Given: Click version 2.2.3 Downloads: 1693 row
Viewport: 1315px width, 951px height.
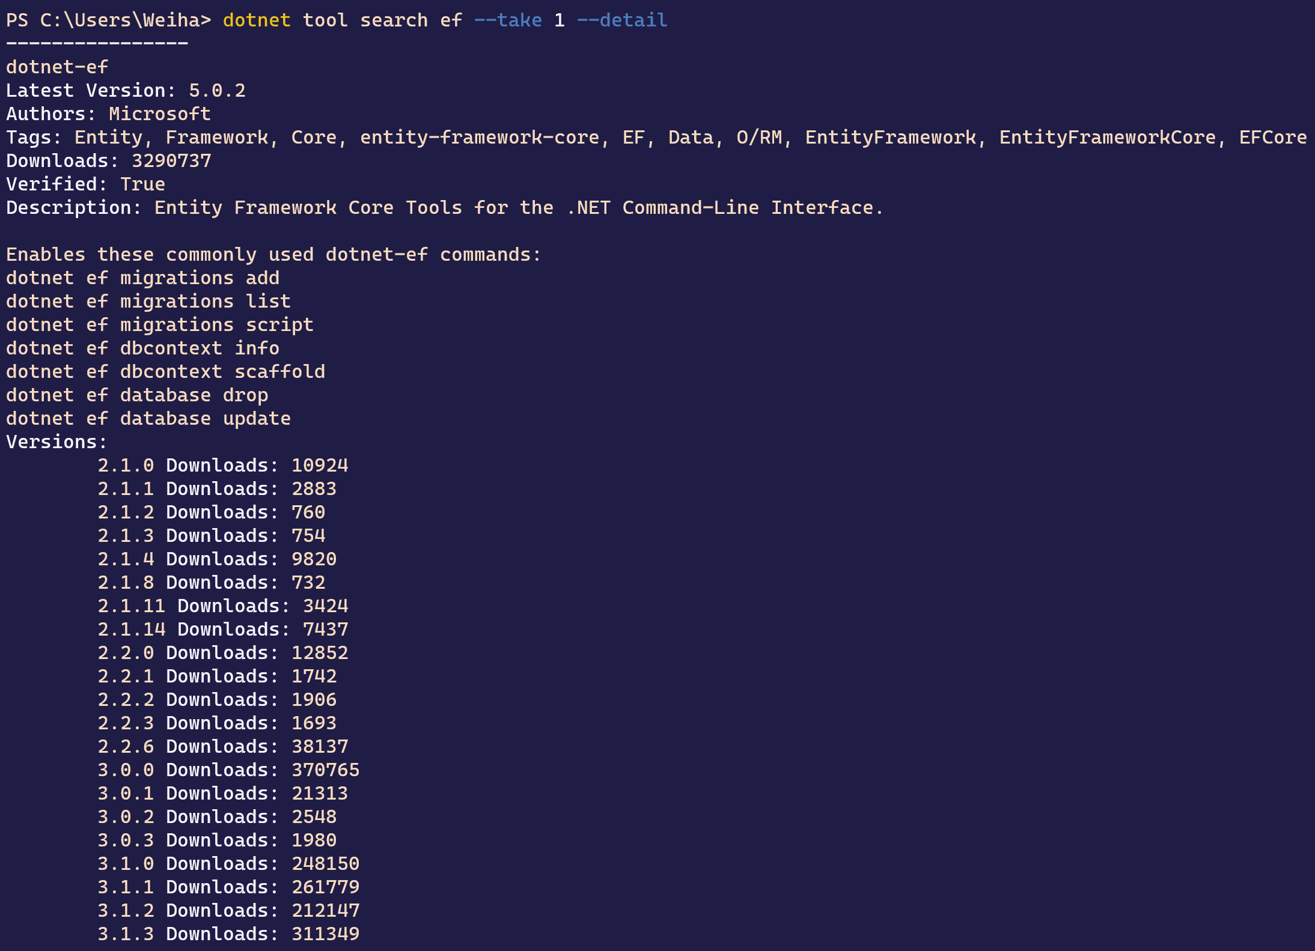Looking at the screenshot, I should pyautogui.click(x=217, y=723).
